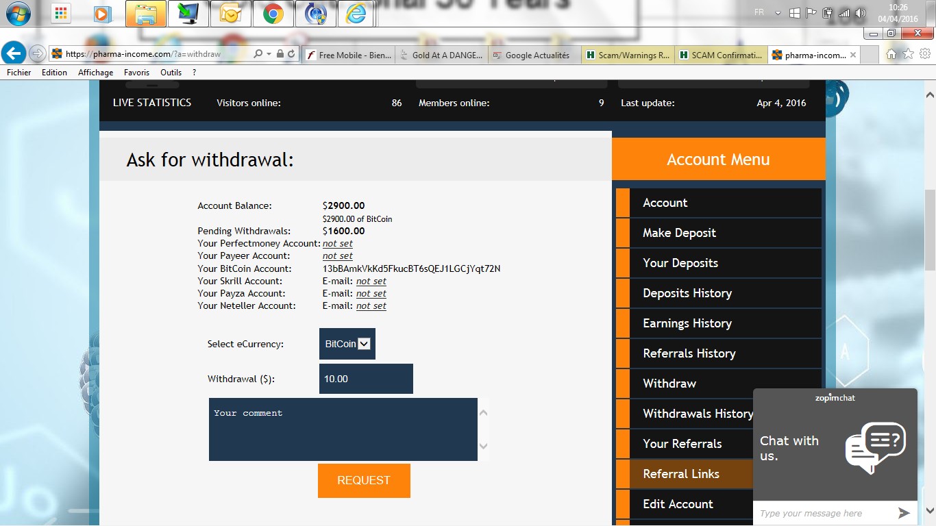The image size is (936, 526).
Task: Open the Favoris menu
Action: [136, 73]
